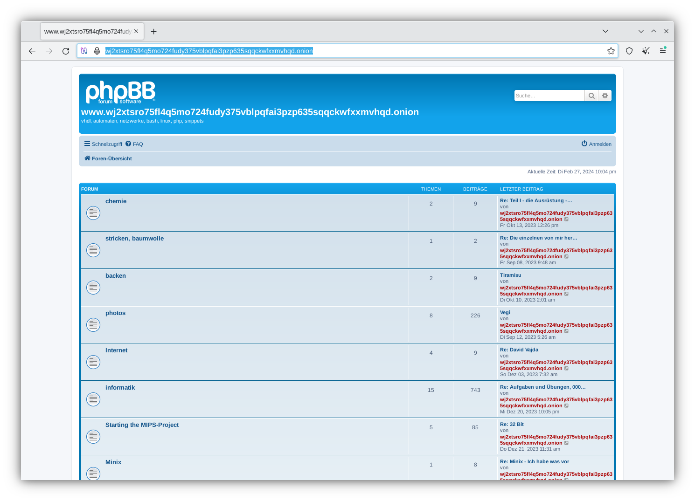
Task: Go back with the browser back arrow
Action: [x=32, y=51]
